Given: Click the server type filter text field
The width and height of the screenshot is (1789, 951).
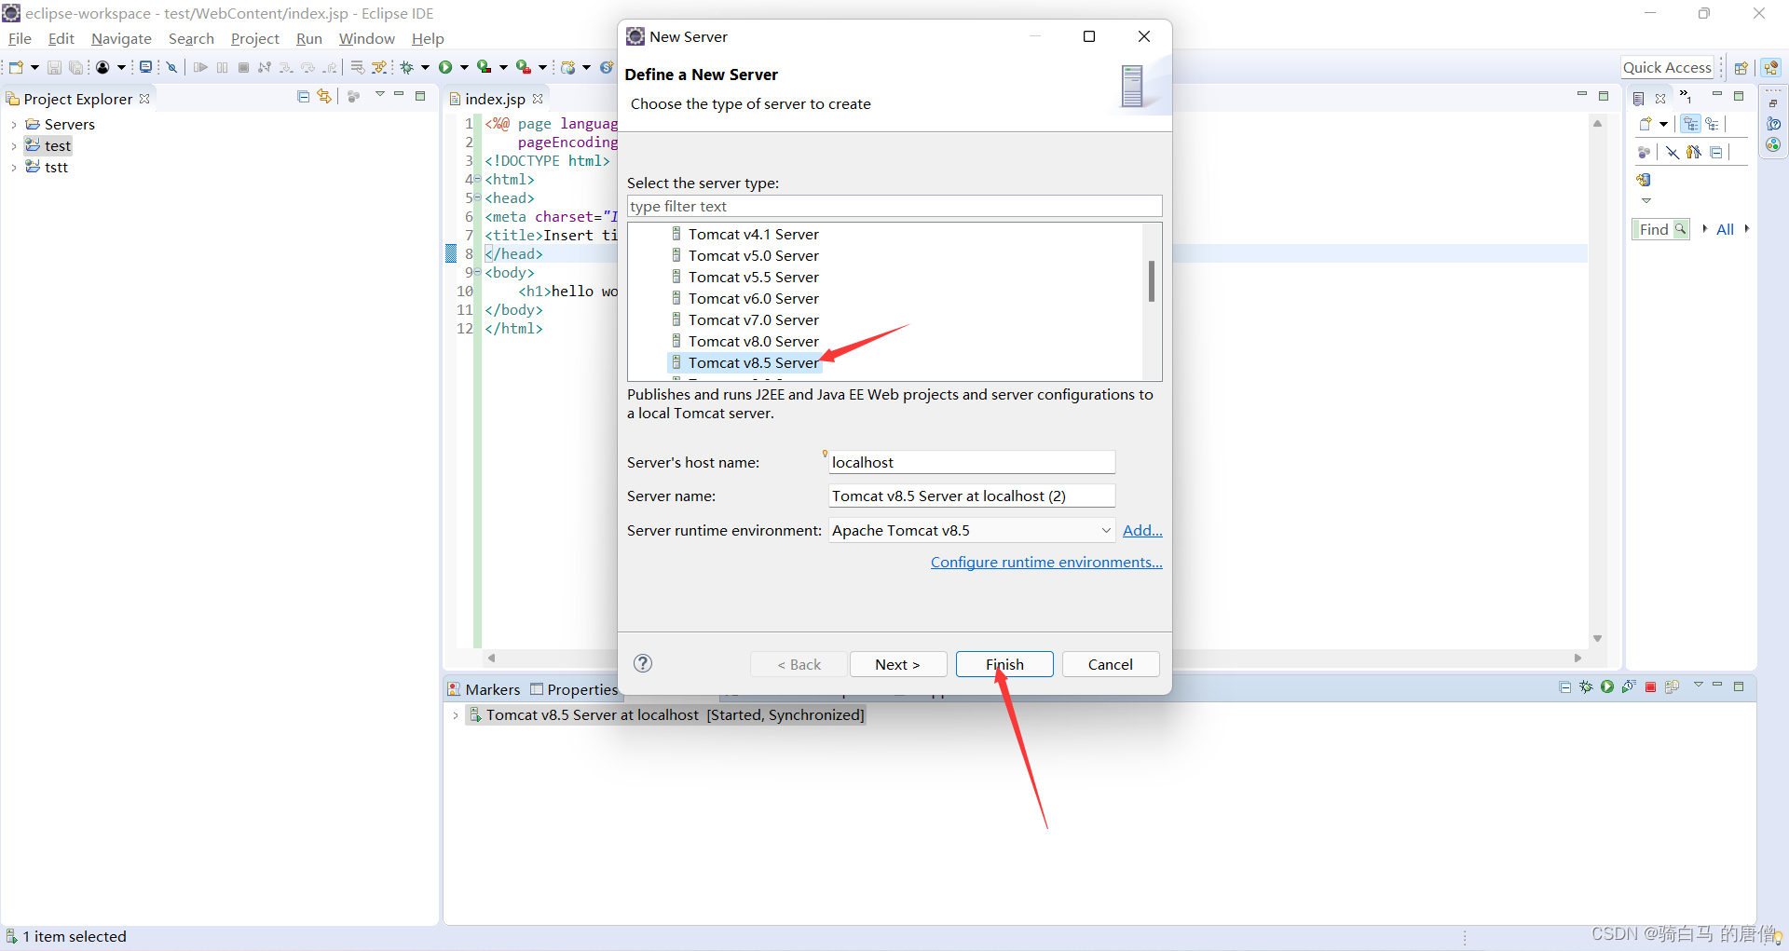Looking at the screenshot, I should pos(894,206).
